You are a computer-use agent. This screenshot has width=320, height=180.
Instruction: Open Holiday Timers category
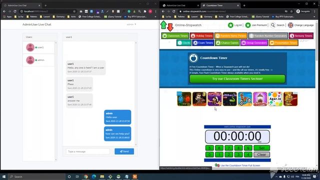tap(201, 36)
